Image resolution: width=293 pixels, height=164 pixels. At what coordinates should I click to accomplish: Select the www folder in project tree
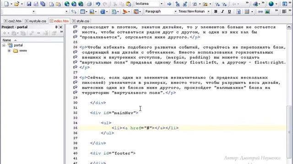tap(23, 51)
